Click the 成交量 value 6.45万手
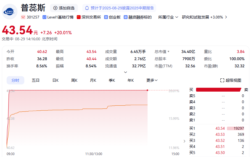251x157 pixels. click(138, 52)
